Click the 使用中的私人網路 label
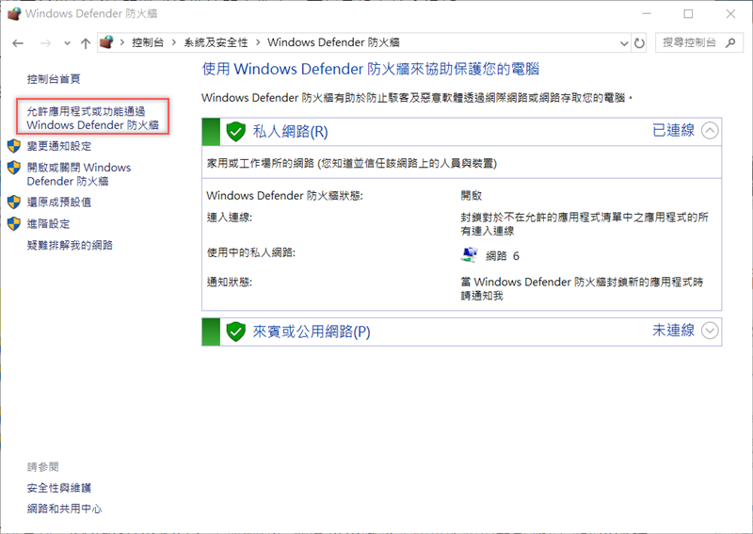Viewport: 753px width, 534px height. 251,252
